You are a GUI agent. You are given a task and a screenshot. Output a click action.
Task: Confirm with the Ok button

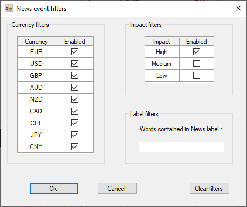[x=53, y=189]
